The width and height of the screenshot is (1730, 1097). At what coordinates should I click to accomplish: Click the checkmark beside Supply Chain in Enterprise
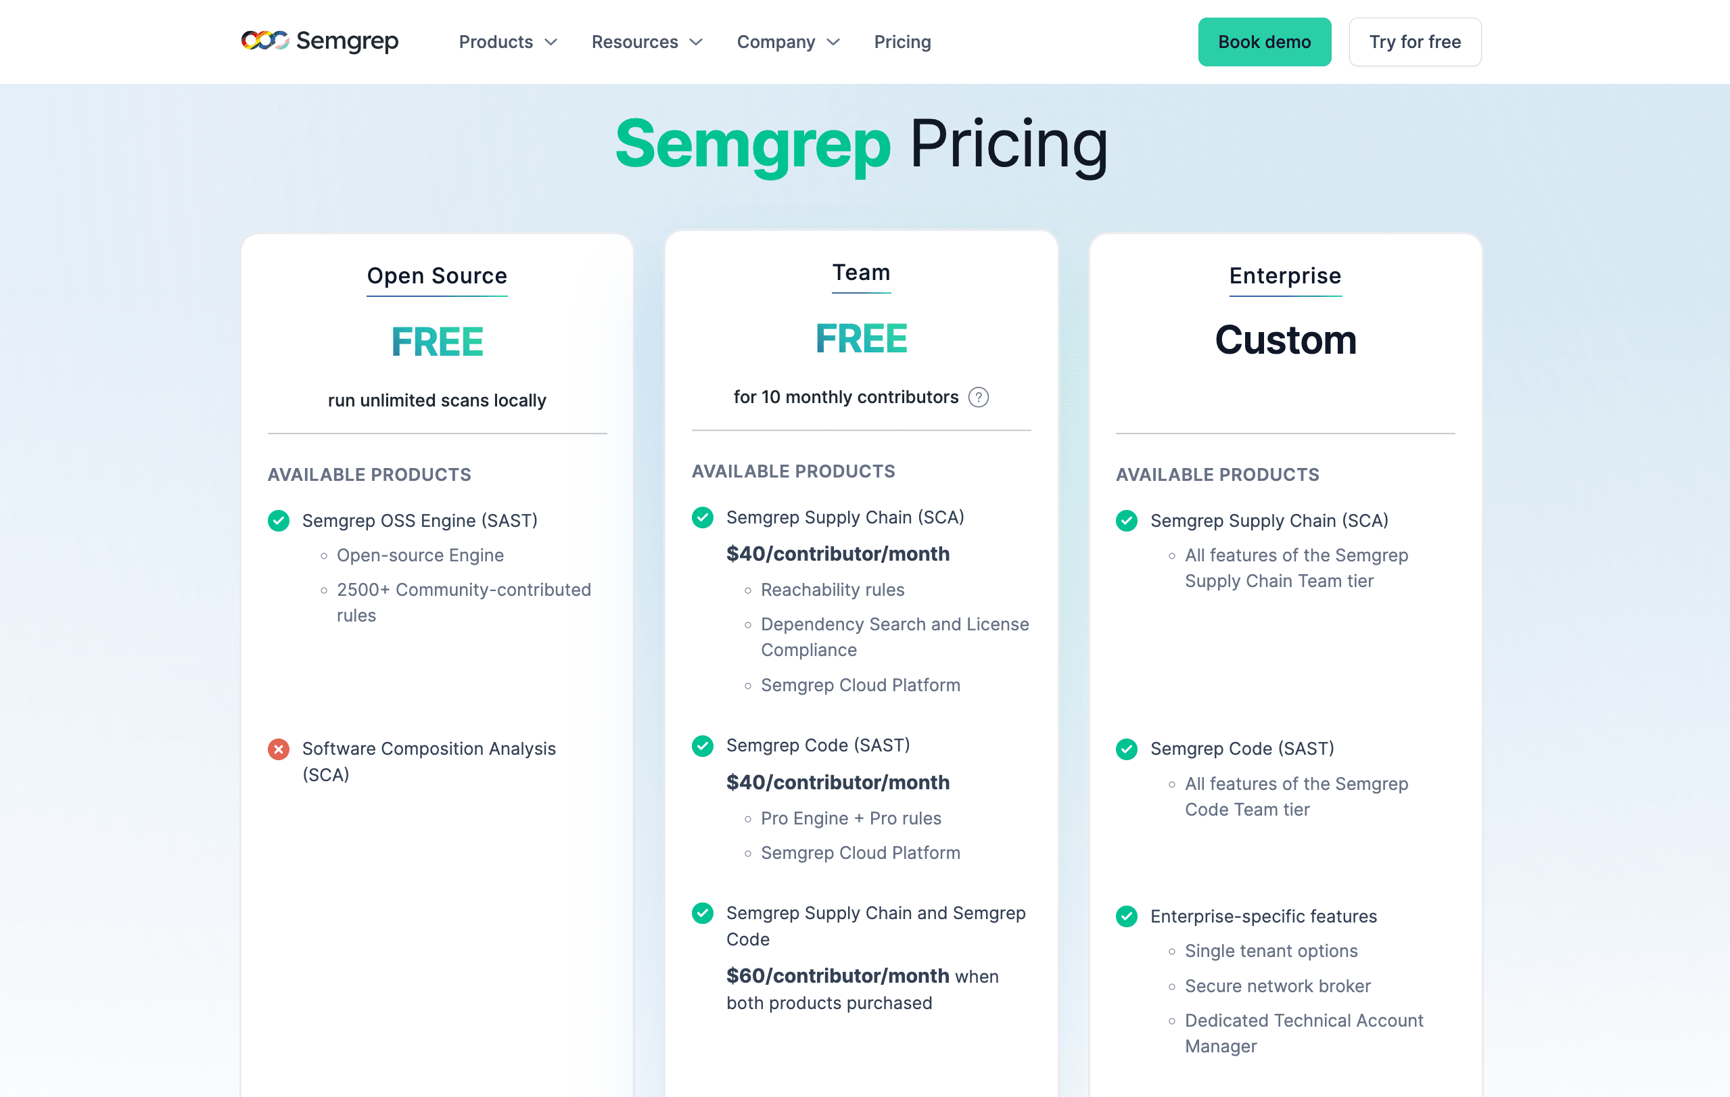click(x=1126, y=521)
